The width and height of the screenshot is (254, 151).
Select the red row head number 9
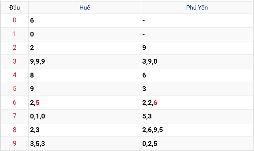coord(15,144)
